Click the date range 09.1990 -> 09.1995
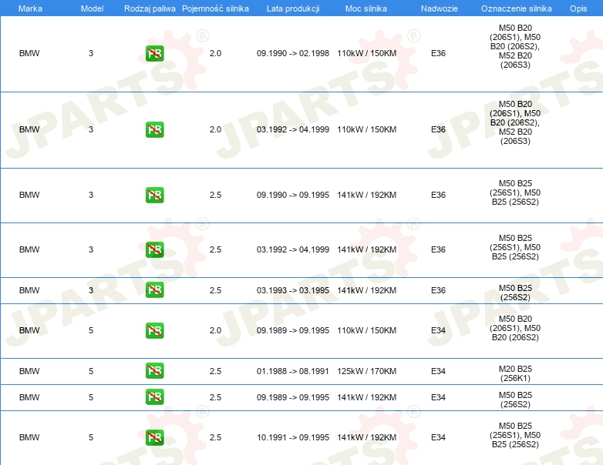 click(293, 195)
